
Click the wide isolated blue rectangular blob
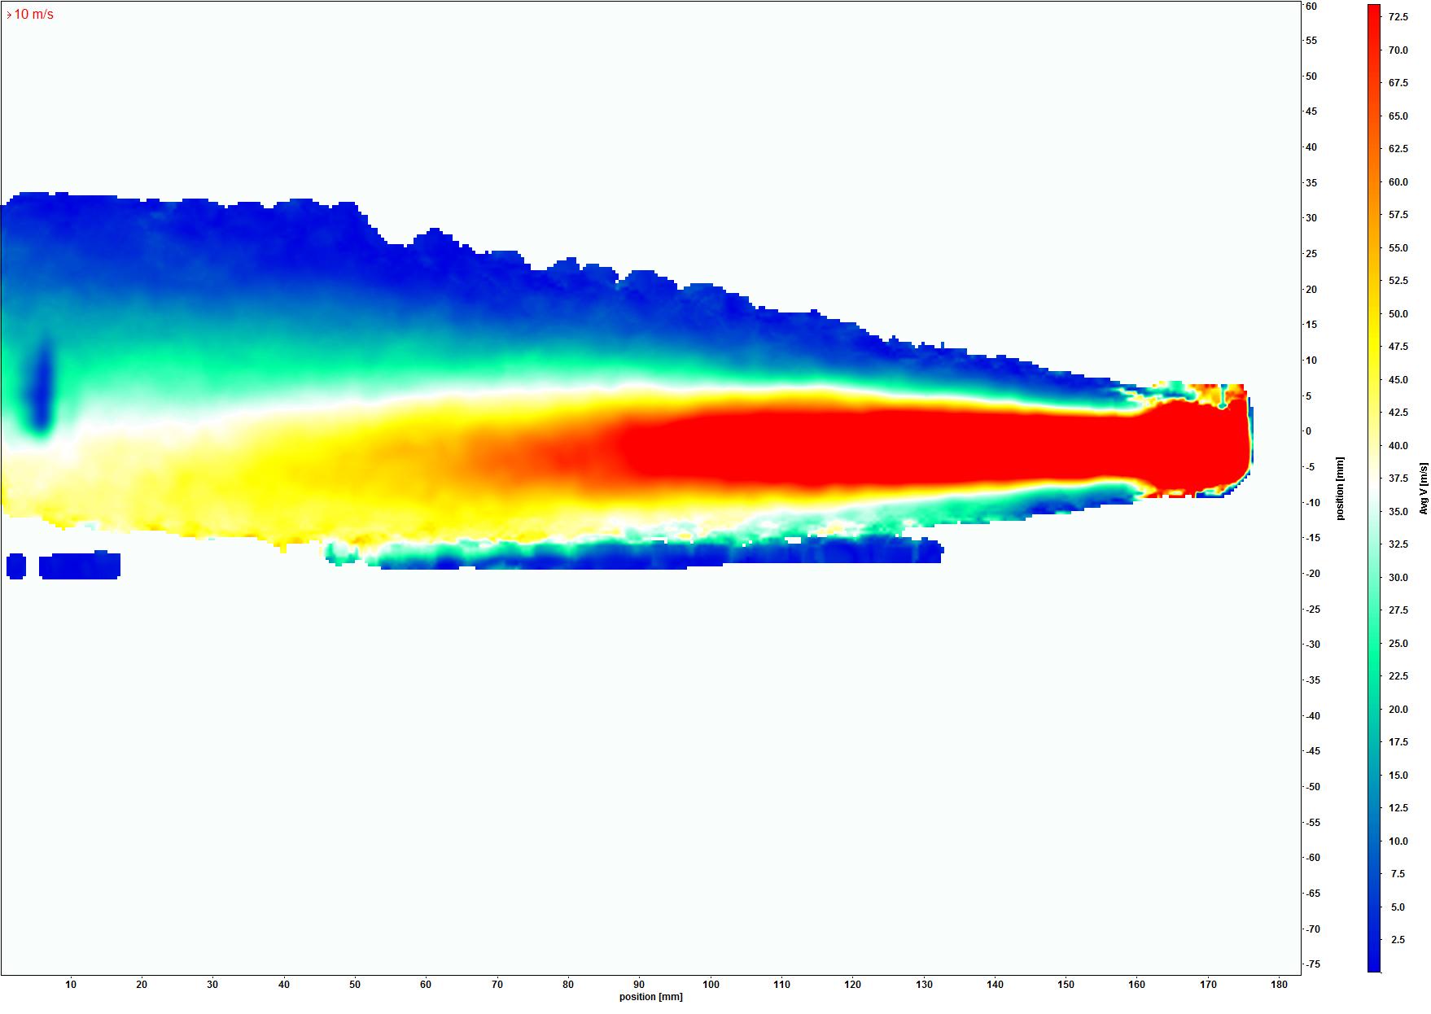point(80,566)
